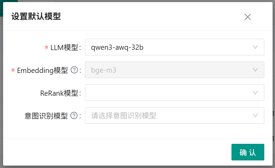Viewport: 275px width, 168px height.
Task: Click the help icon beside Embedding模型
Action: pyautogui.click(x=74, y=70)
